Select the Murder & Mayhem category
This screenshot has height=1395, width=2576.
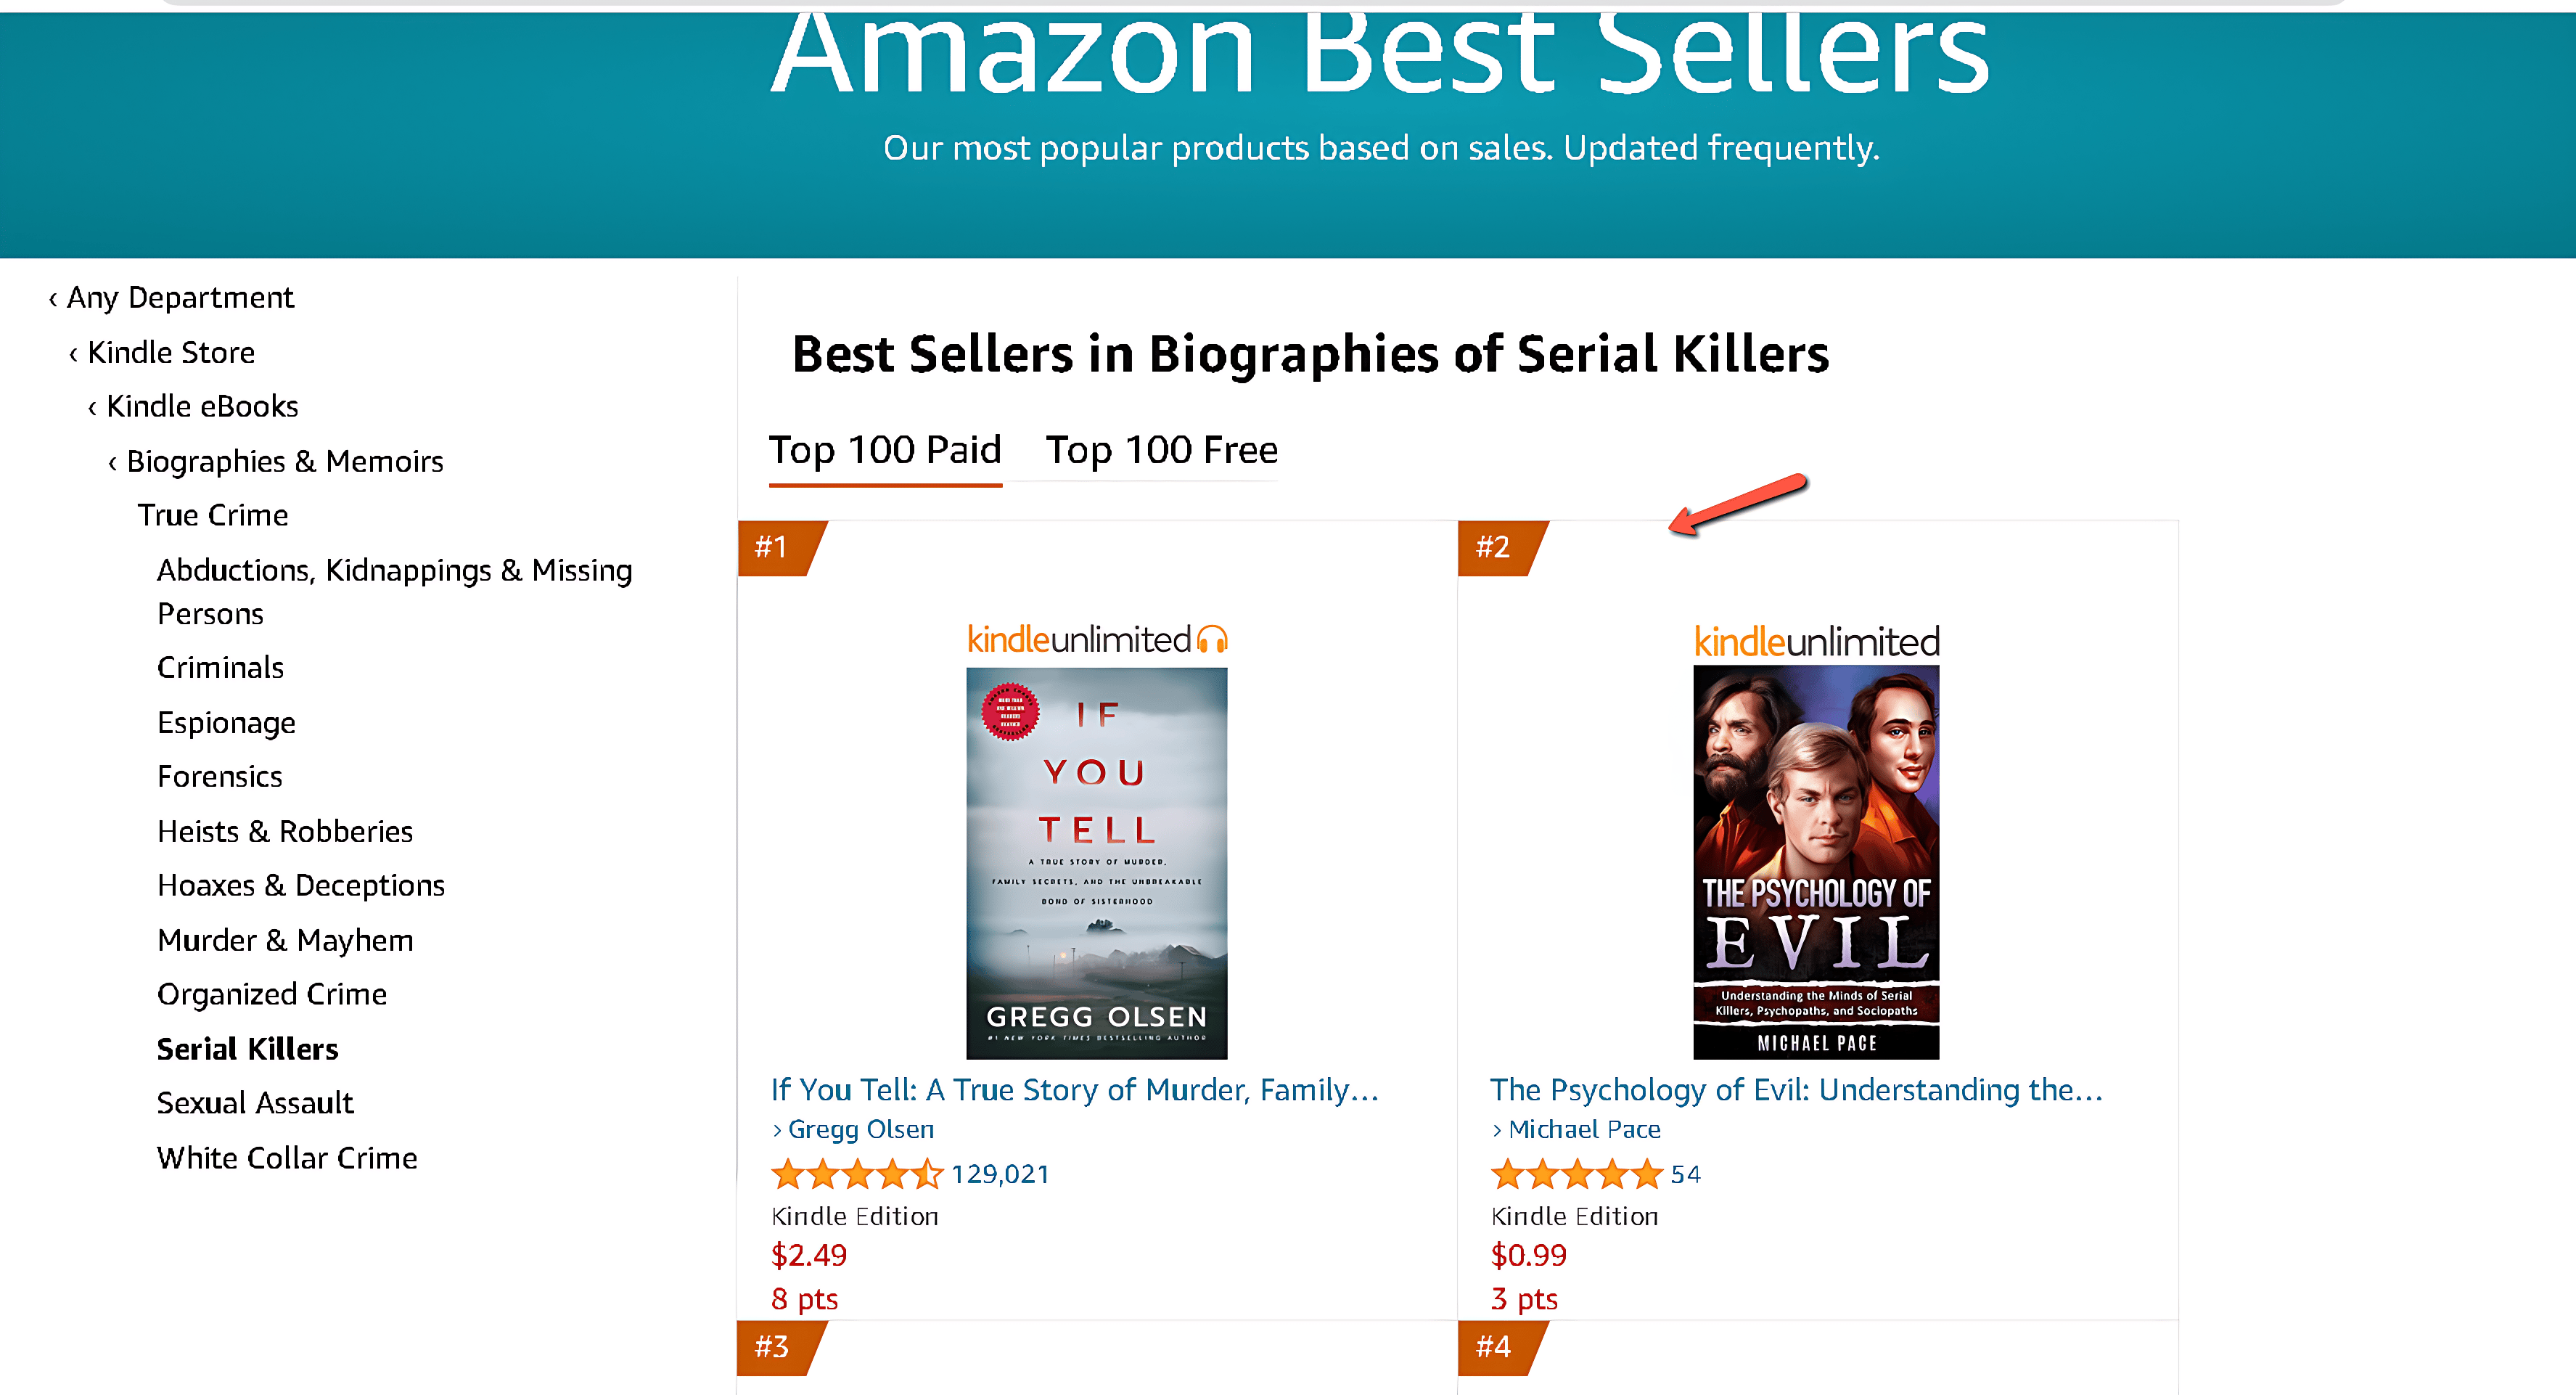coord(285,940)
